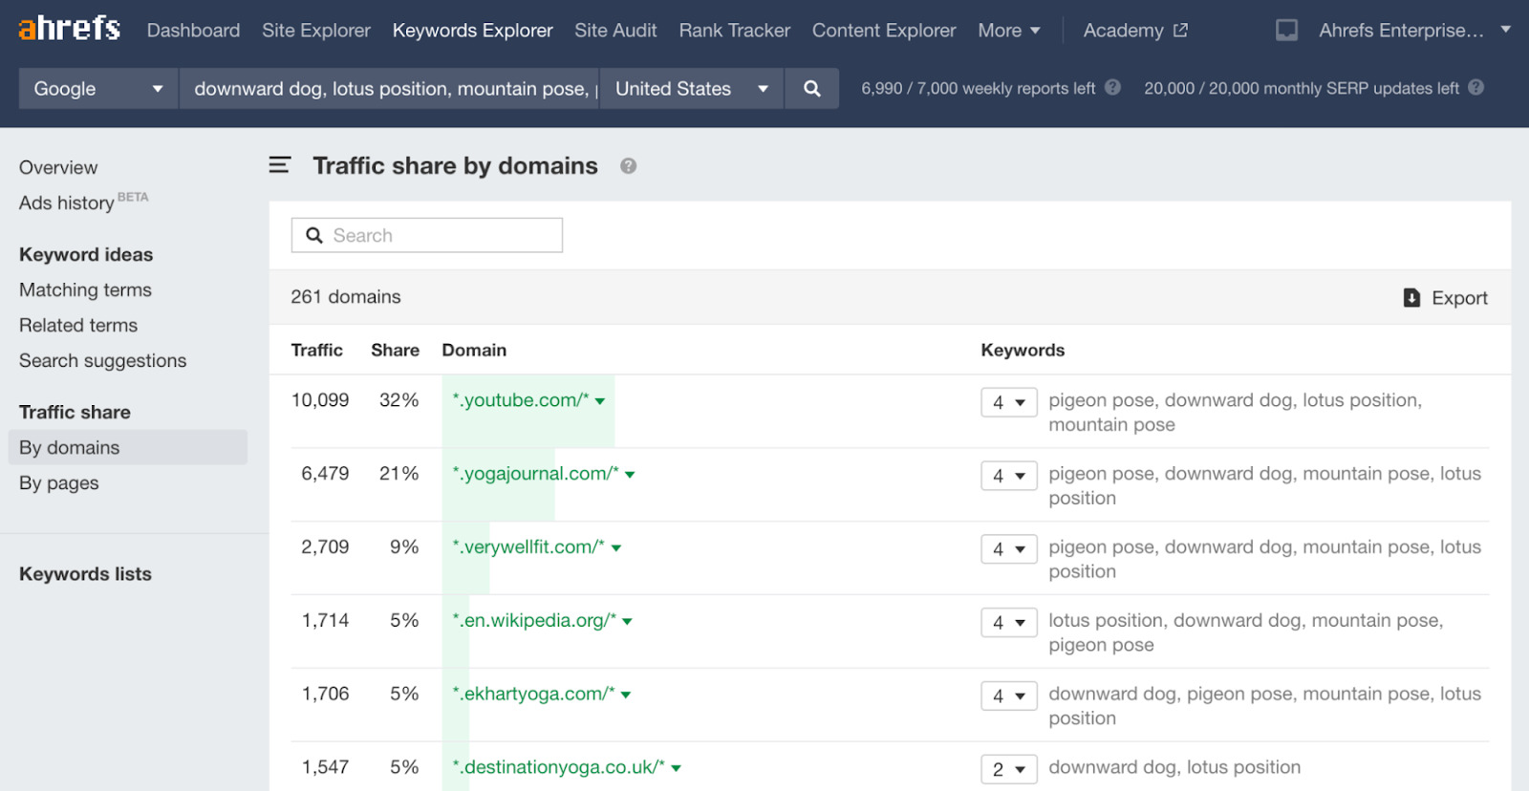Click help icon next to SERP updates
The height and width of the screenshot is (791, 1529).
pos(1475,88)
